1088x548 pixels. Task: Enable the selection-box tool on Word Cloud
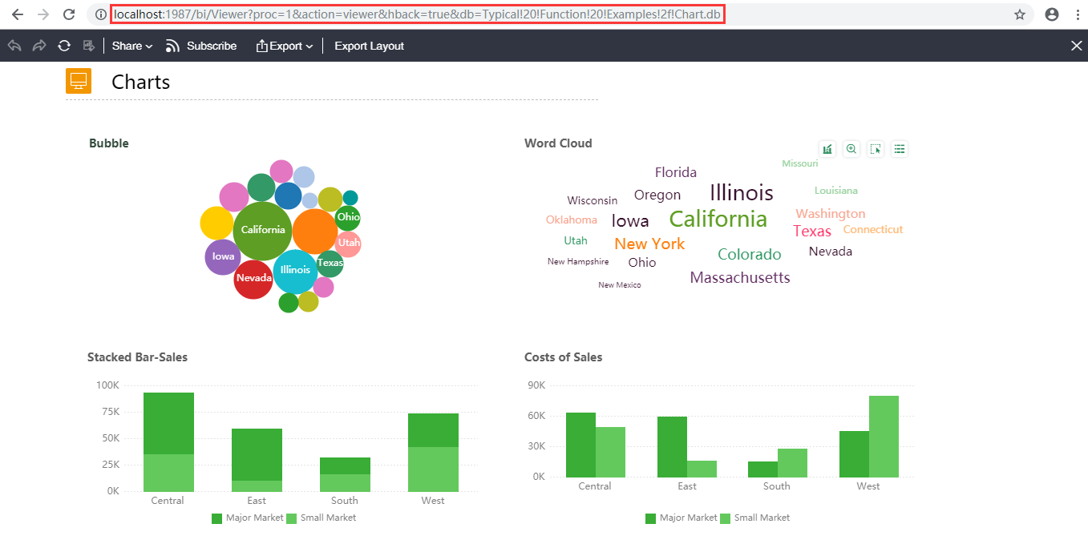[876, 149]
